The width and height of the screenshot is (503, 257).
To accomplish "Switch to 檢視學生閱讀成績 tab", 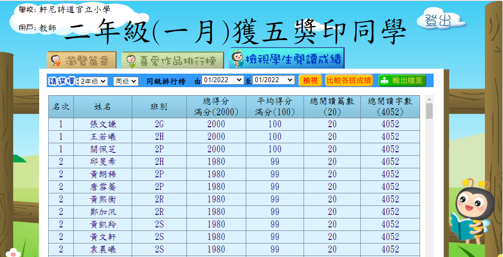I will click(x=287, y=60).
